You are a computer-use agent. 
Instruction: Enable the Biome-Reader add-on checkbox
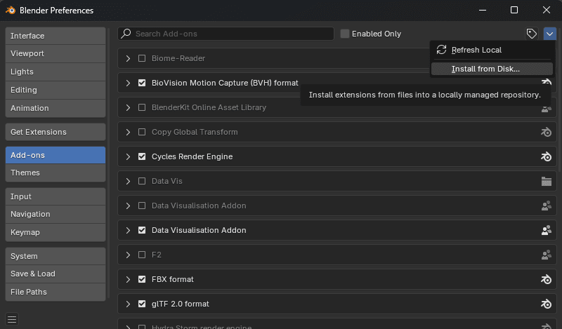click(142, 58)
